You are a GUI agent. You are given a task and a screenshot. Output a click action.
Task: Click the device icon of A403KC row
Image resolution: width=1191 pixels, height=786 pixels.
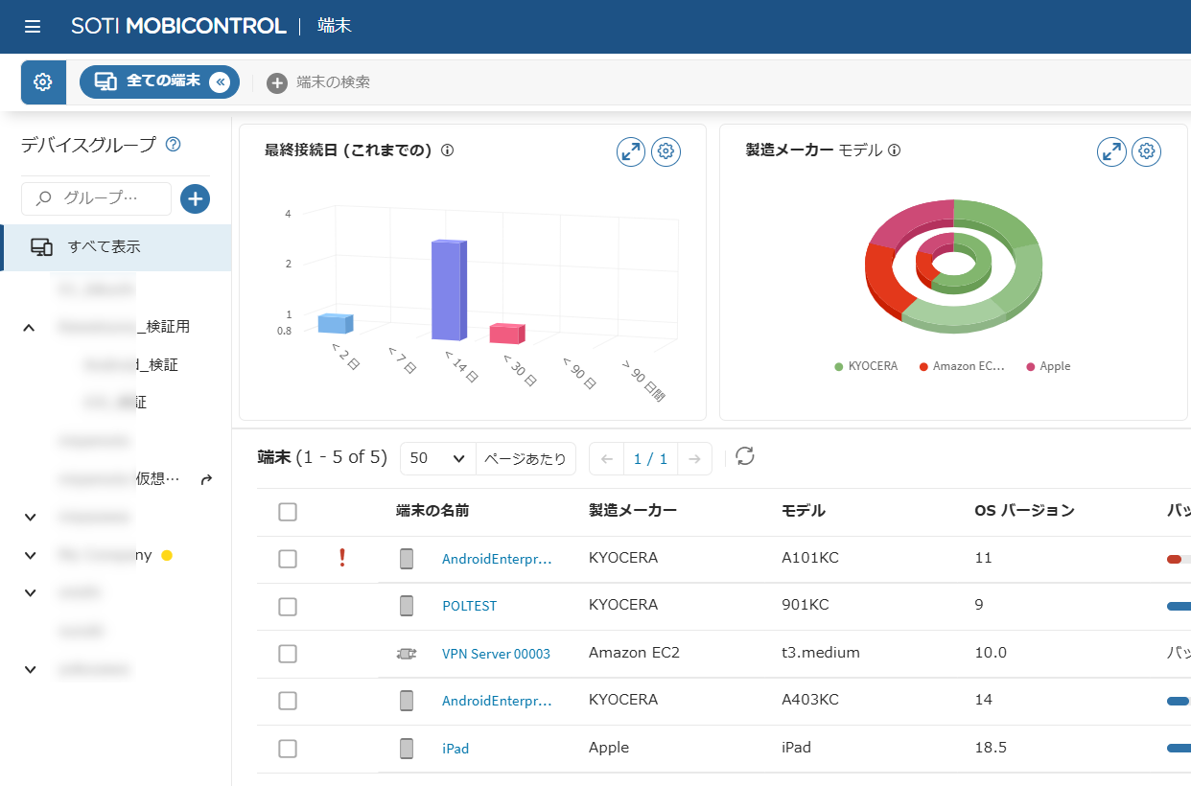(407, 701)
